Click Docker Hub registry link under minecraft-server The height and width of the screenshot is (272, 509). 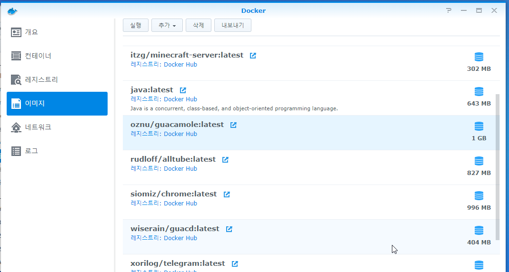[180, 65]
